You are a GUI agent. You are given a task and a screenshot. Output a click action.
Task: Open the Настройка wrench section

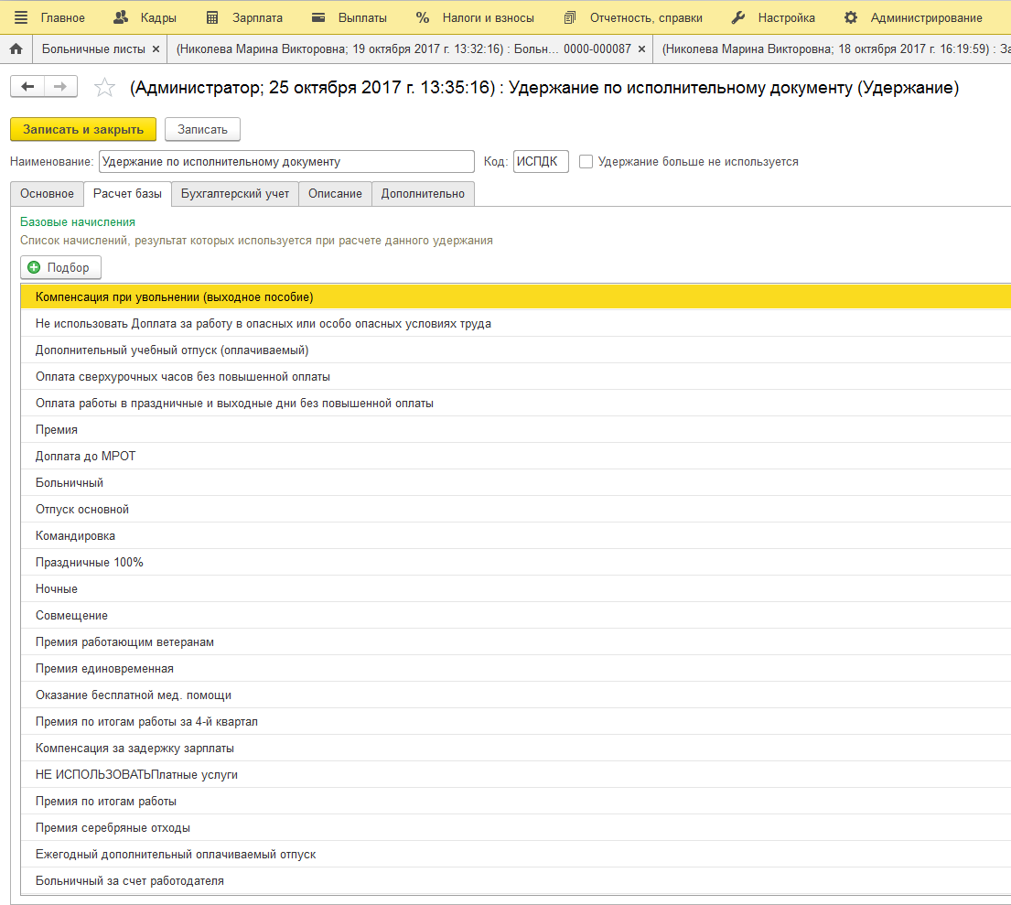coord(773,17)
